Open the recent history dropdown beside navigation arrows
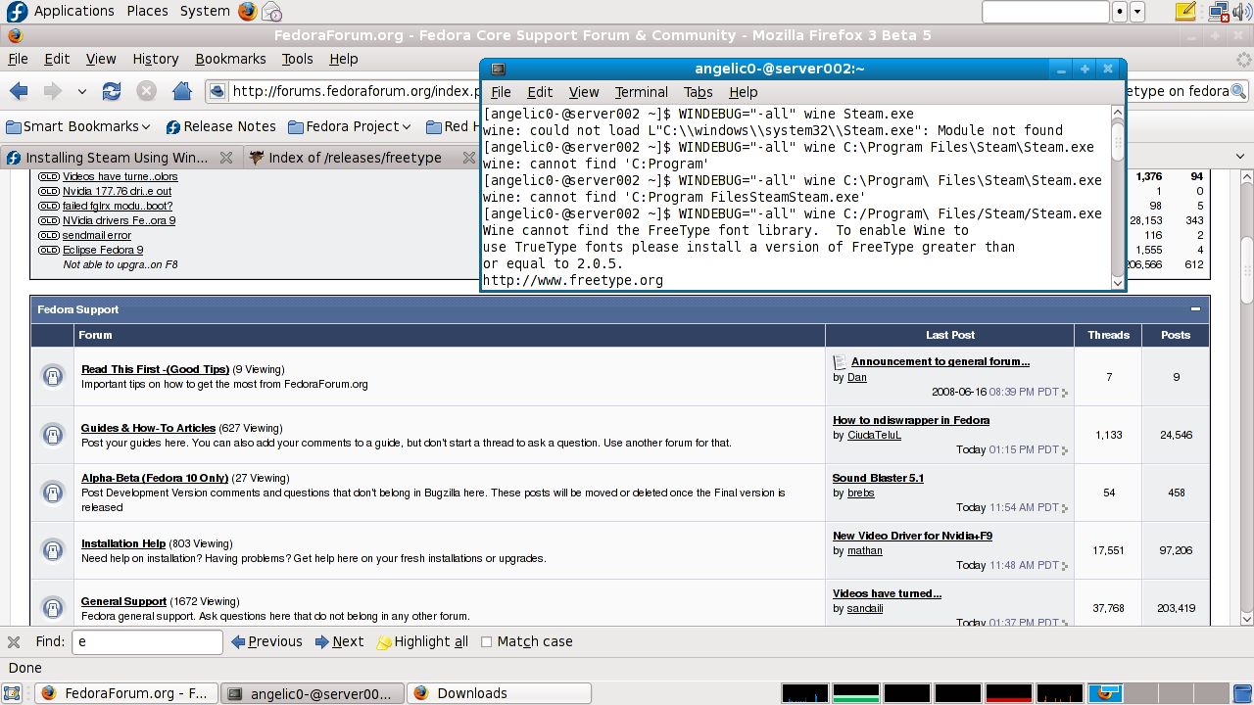 click(x=82, y=91)
